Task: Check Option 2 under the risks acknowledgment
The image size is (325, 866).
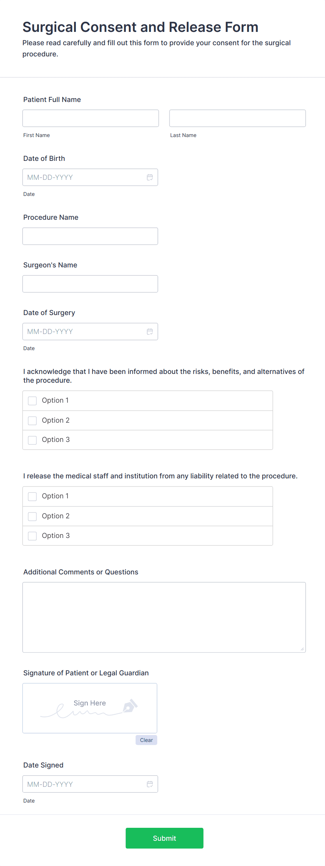Action: [x=32, y=421]
